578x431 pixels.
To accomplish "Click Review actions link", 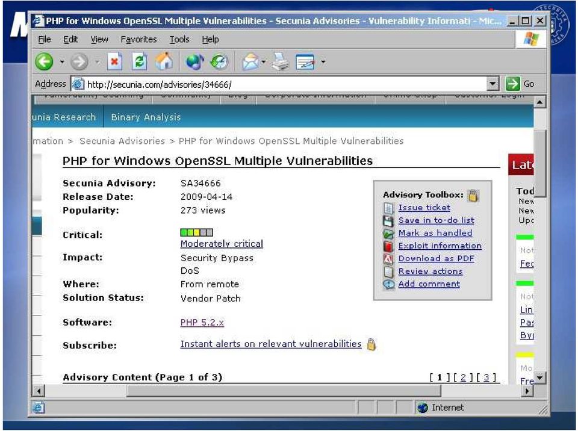I will pyautogui.click(x=430, y=271).
